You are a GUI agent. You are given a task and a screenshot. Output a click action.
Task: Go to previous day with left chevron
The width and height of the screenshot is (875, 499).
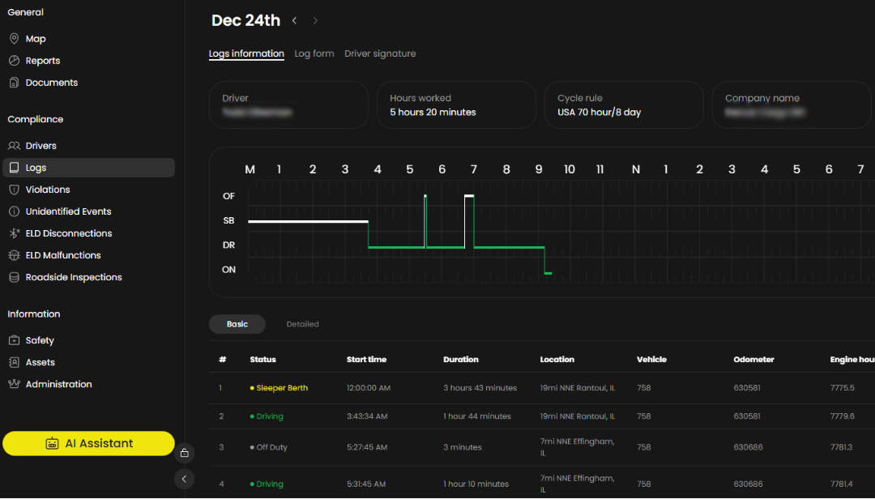(x=293, y=20)
